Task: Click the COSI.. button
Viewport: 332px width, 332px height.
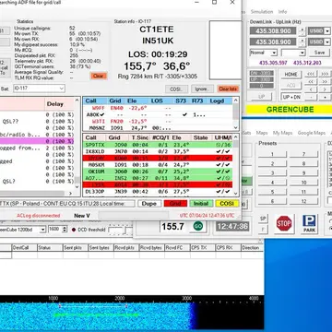Action: point(176,89)
